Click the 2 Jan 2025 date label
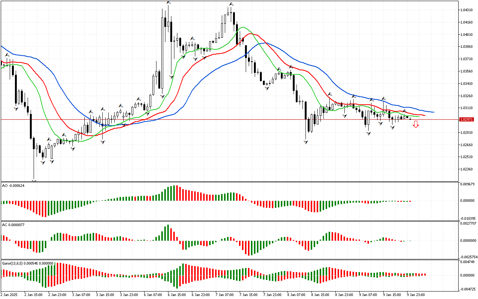Image resolution: width=478 pixels, height=299 pixels. click(9, 295)
